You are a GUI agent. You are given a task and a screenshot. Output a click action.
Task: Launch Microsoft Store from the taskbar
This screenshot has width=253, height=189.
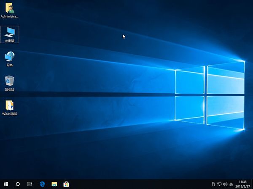(x=66, y=184)
